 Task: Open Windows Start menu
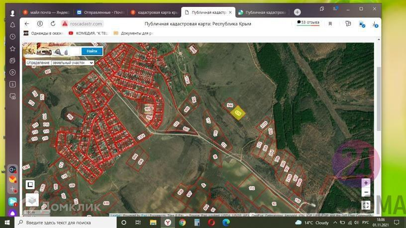[x=7, y=223]
